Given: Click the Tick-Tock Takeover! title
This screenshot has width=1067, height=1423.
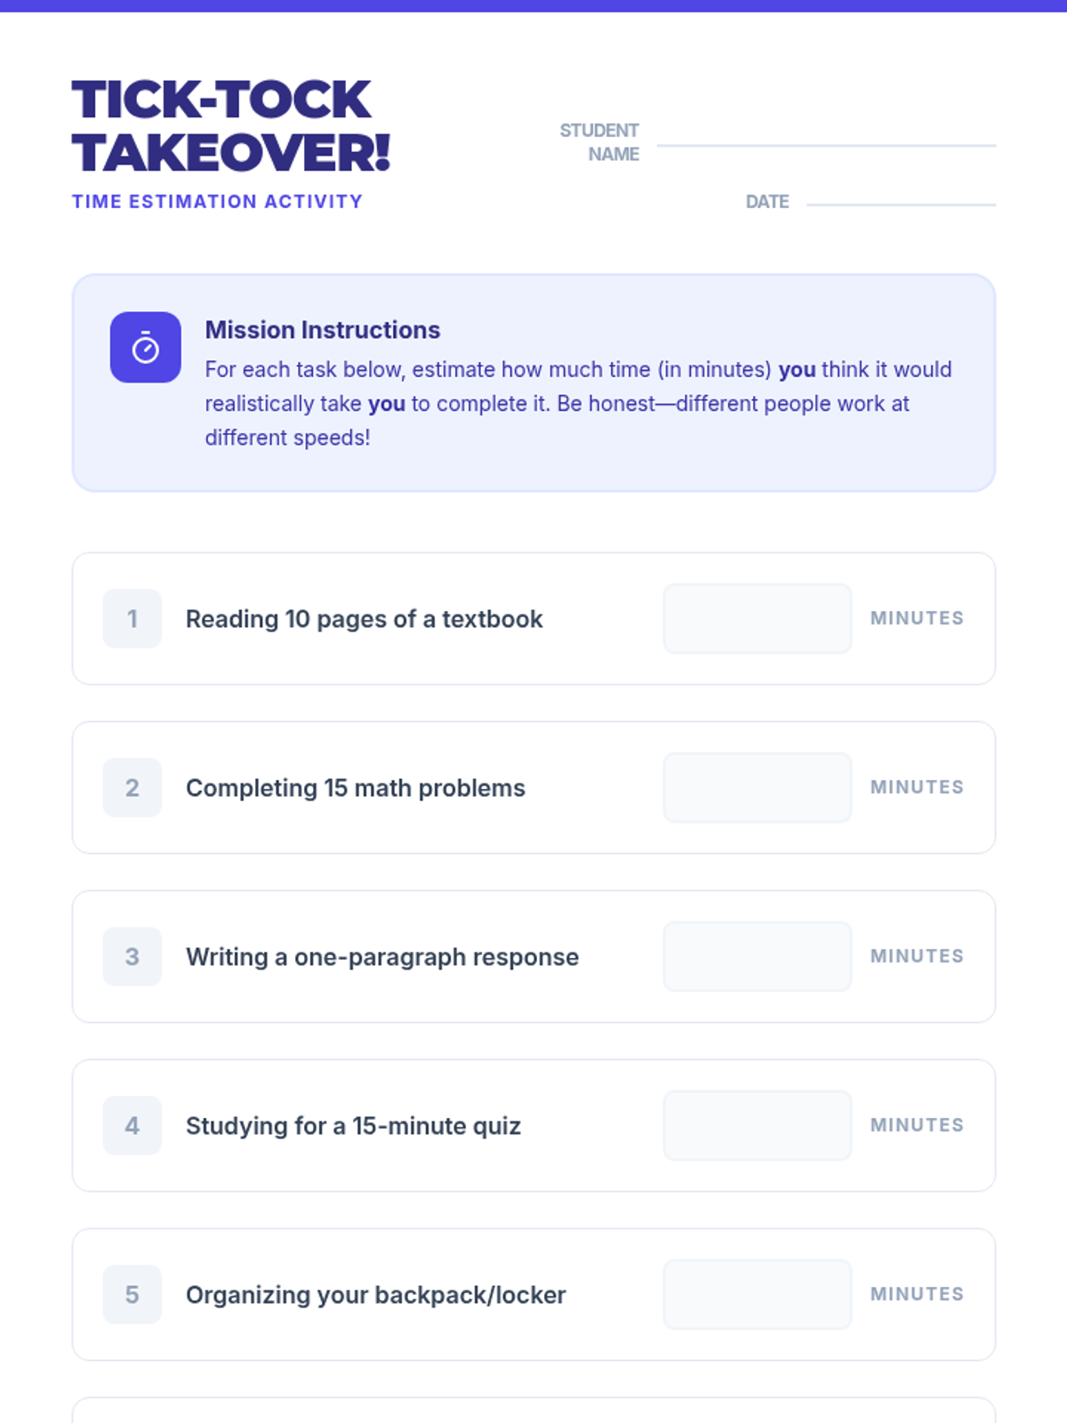Looking at the screenshot, I should [x=230, y=125].
